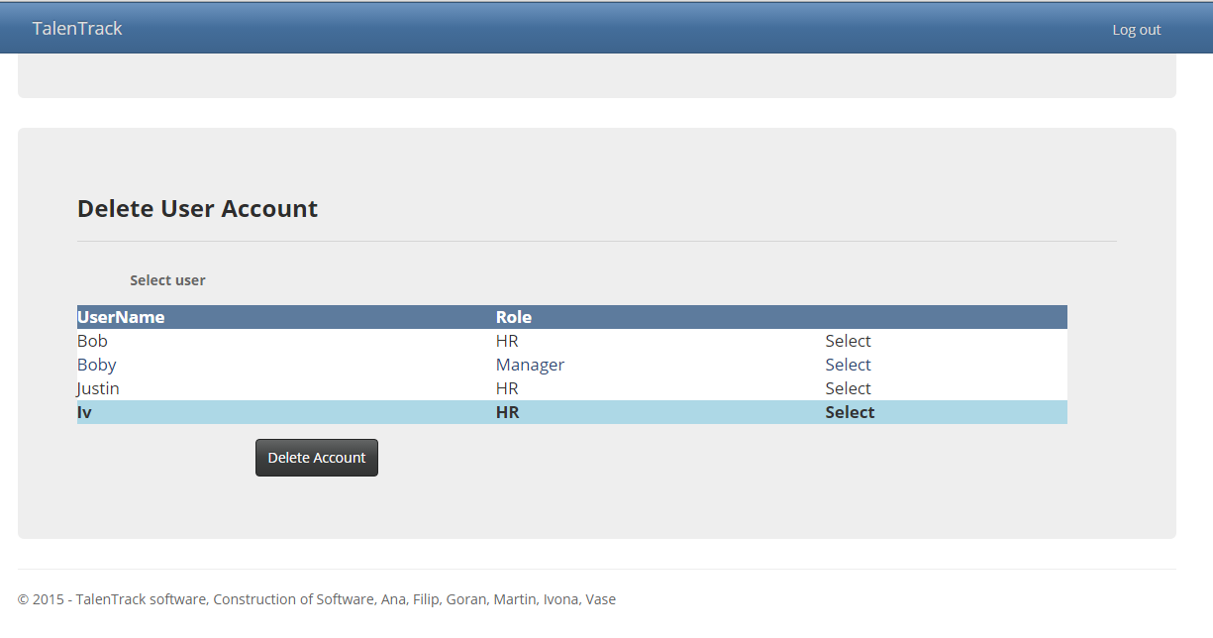Image resolution: width=1213 pixels, height=638 pixels.
Task: Click the Select user label
Action: [167, 280]
